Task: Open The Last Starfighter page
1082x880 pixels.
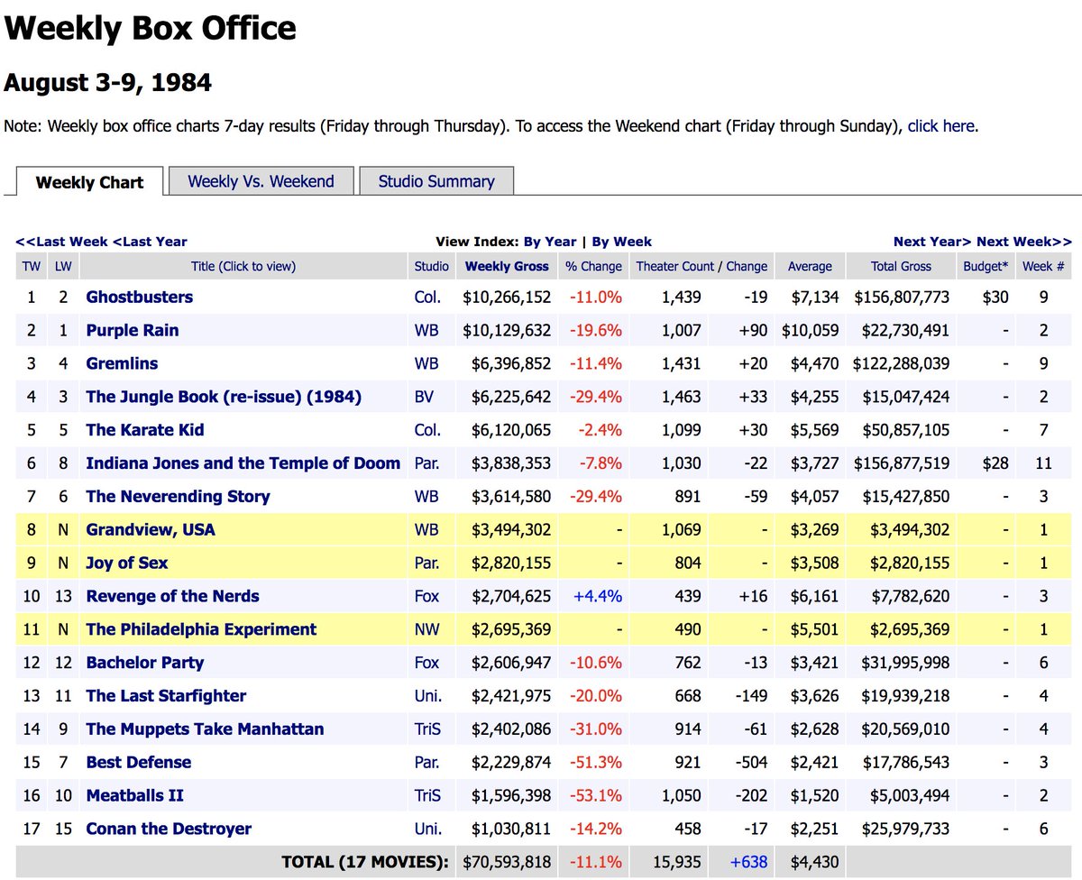Action: click(166, 696)
